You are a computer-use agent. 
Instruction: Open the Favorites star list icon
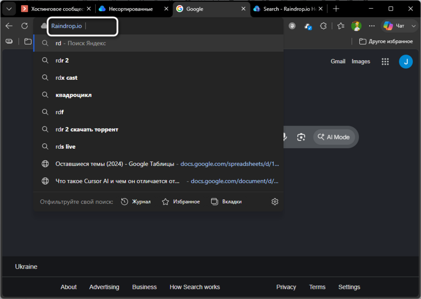coord(341,26)
